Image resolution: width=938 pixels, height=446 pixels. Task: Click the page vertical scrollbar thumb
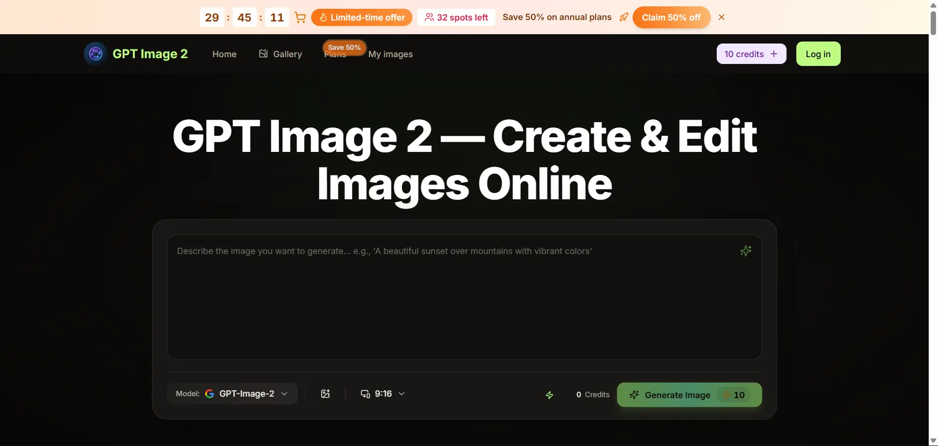(x=933, y=22)
